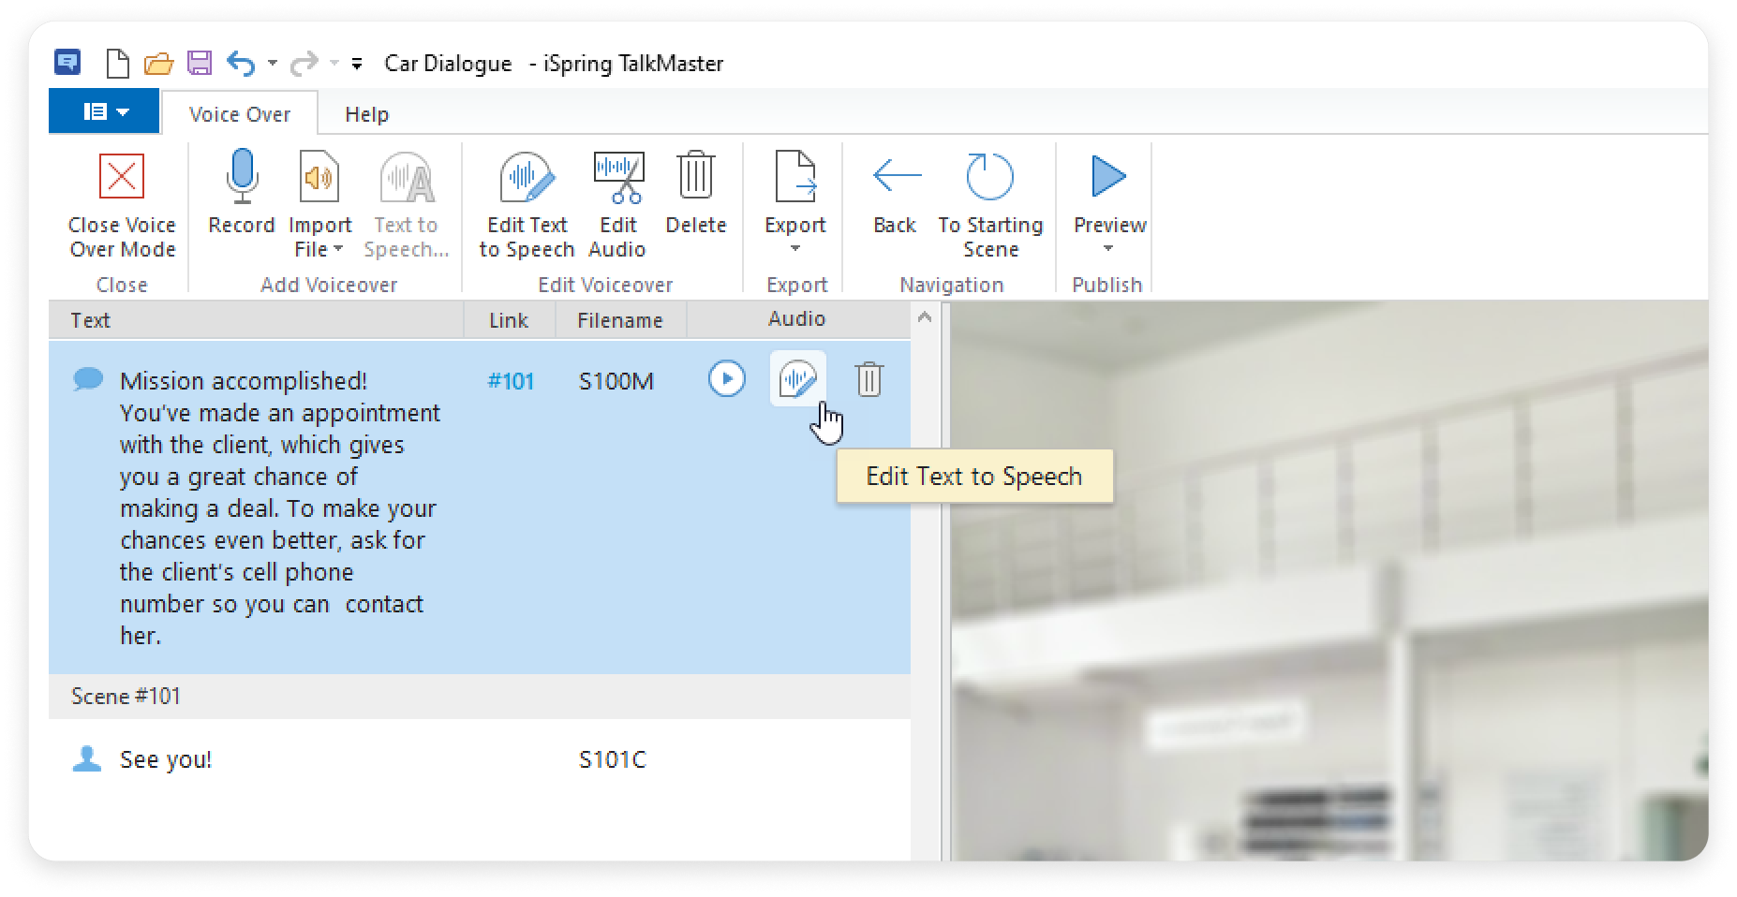The height and width of the screenshot is (897, 1737).
Task: Click the Delete trash icon in ribbon
Action: (696, 178)
